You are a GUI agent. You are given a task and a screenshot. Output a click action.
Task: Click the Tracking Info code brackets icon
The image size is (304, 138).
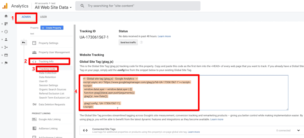click(x=34, y=62)
